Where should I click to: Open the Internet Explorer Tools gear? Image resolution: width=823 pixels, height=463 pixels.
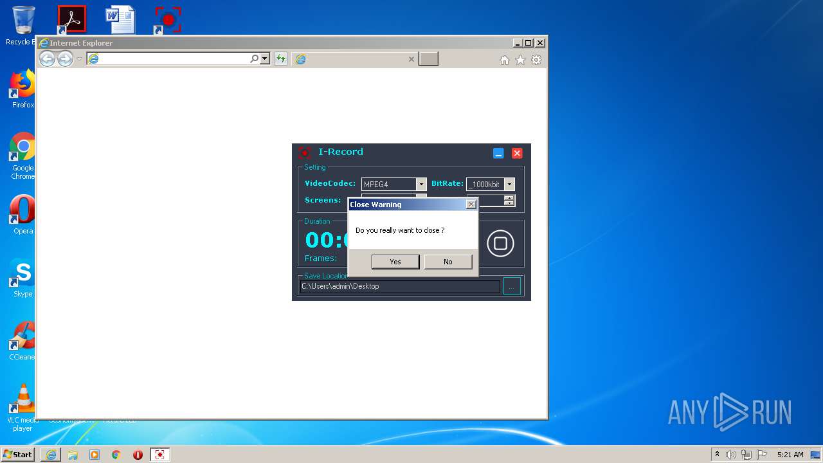coord(536,60)
